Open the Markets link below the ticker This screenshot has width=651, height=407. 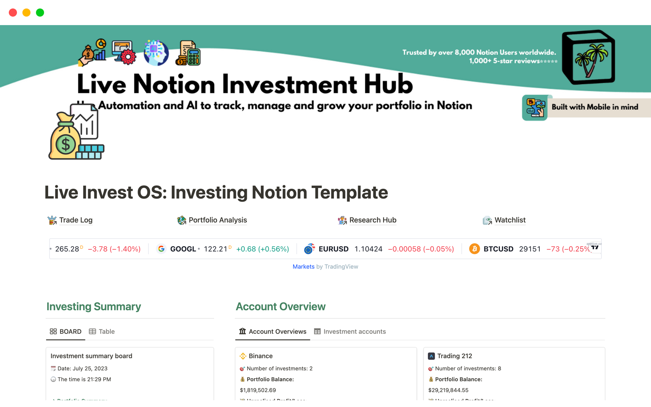click(x=303, y=267)
